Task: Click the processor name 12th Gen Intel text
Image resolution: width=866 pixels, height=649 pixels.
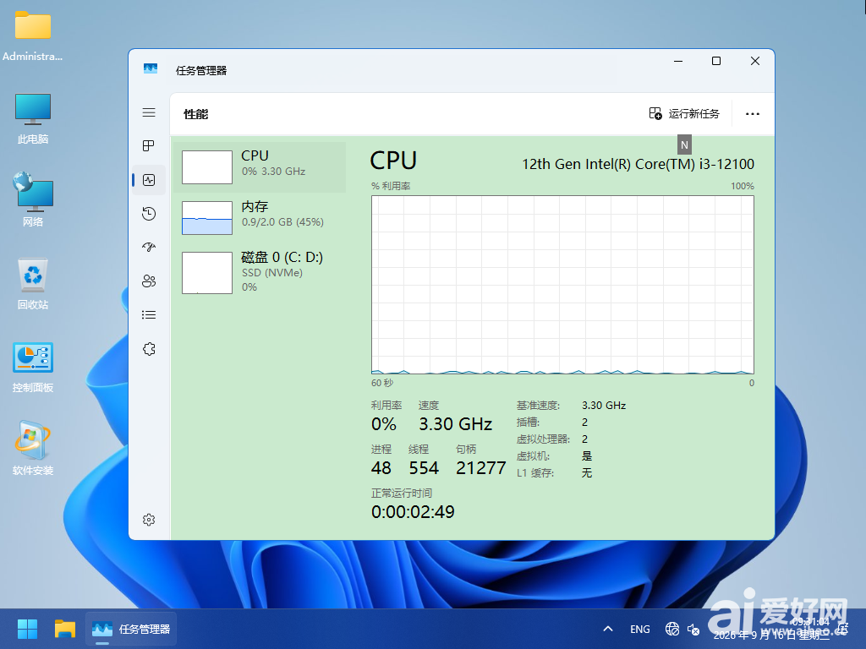Action: [638, 165]
